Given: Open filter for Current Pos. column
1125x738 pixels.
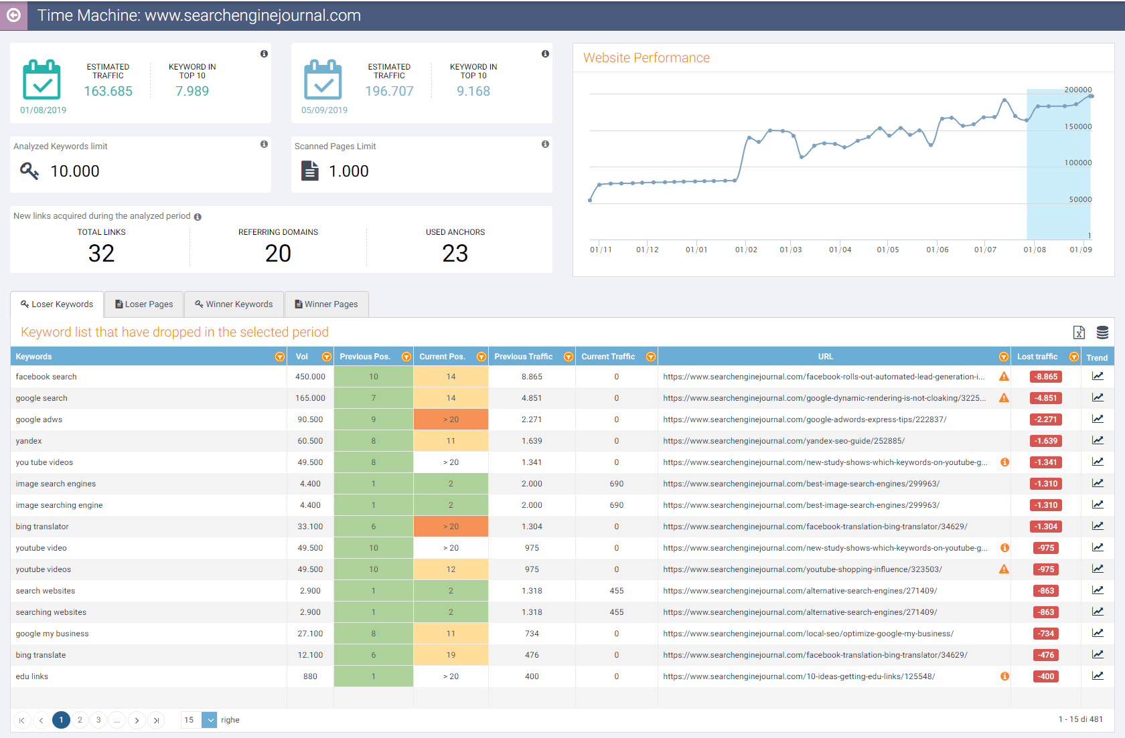Looking at the screenshot, I should click(x=481, y=357).
